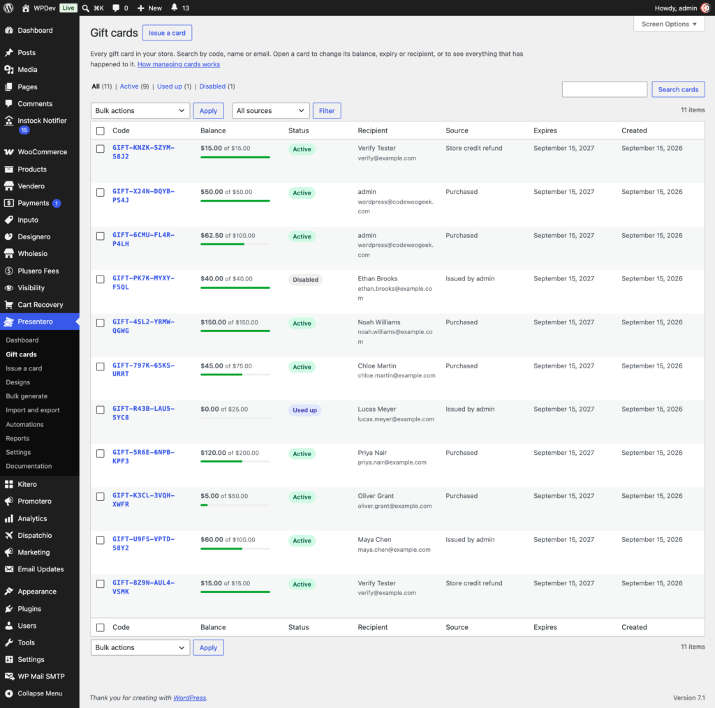
Task: Click the Collapse Menu arrow icon
Action: (8, 693)
